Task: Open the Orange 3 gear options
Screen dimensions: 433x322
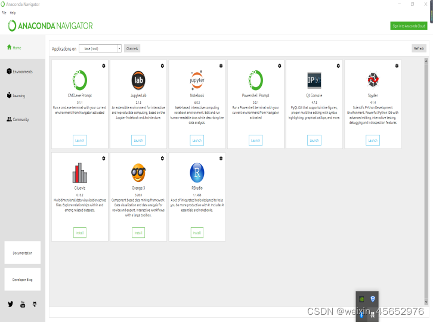Action: pyautogui.click(x=162, y=158)
